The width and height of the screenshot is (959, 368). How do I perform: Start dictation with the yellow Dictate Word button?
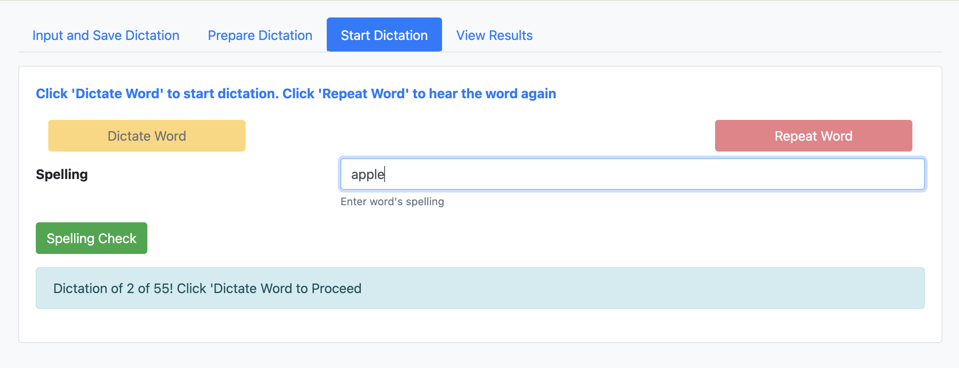tap(147, 135)
